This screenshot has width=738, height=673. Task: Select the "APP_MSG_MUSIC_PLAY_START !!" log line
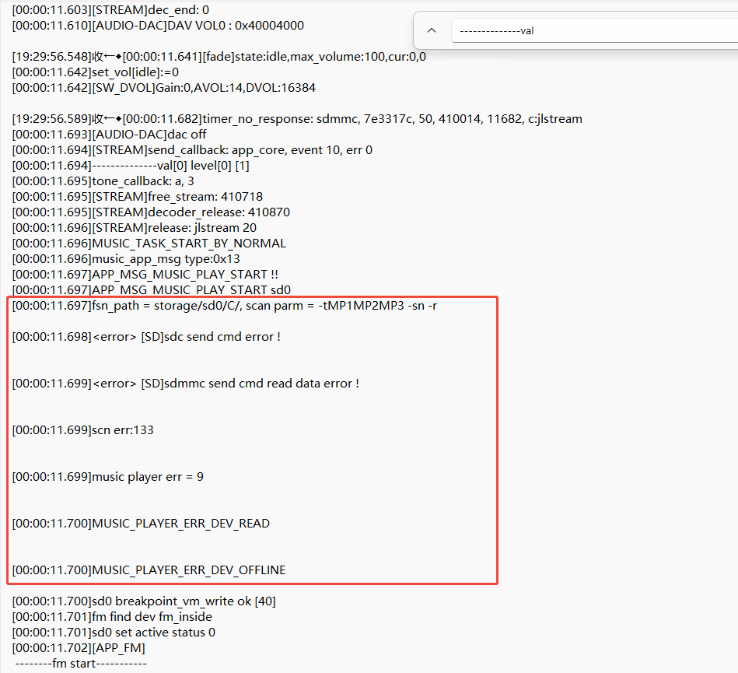pyautogui.click(x=145, y=274)
